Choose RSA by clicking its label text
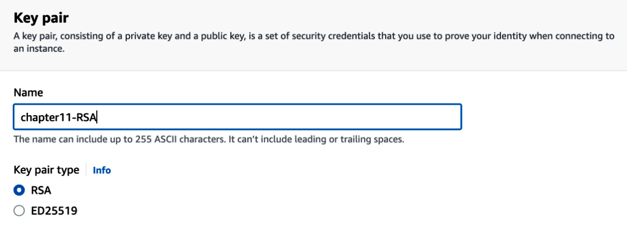627x228 pixels. pyautogui.click(x=41, y=190)
